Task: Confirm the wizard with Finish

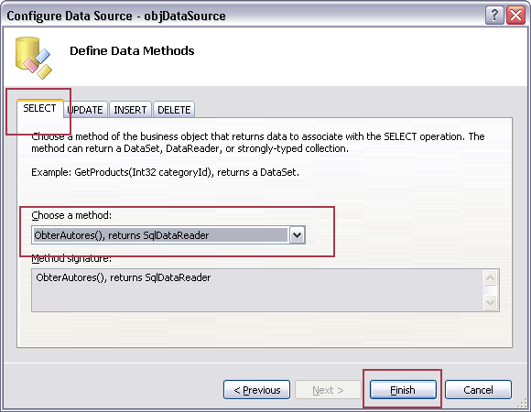Action: pos(403,390)
